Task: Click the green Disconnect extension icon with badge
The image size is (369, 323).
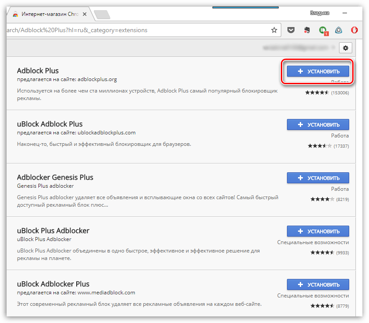Action: pyautogui.click(x=323, y=30)
